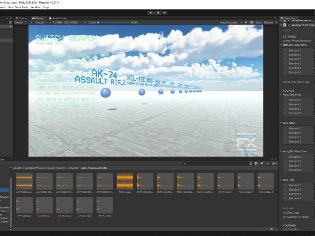Click the favorites star icon in Project
Viewport: 315px width, 236px height.
pos(268,164)
